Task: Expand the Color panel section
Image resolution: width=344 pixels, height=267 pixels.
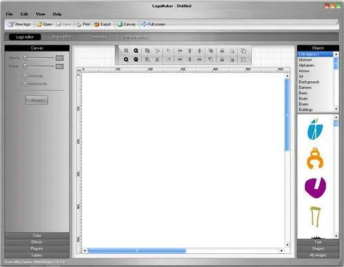Action: point(36,235)
